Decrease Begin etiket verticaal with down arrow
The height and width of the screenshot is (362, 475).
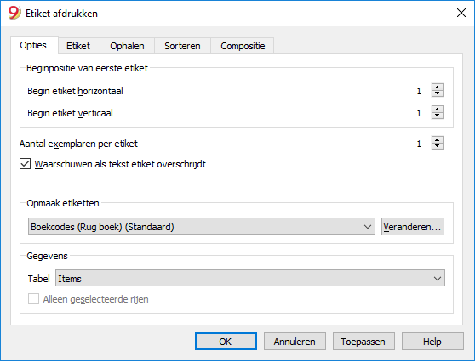coord(438,116)
